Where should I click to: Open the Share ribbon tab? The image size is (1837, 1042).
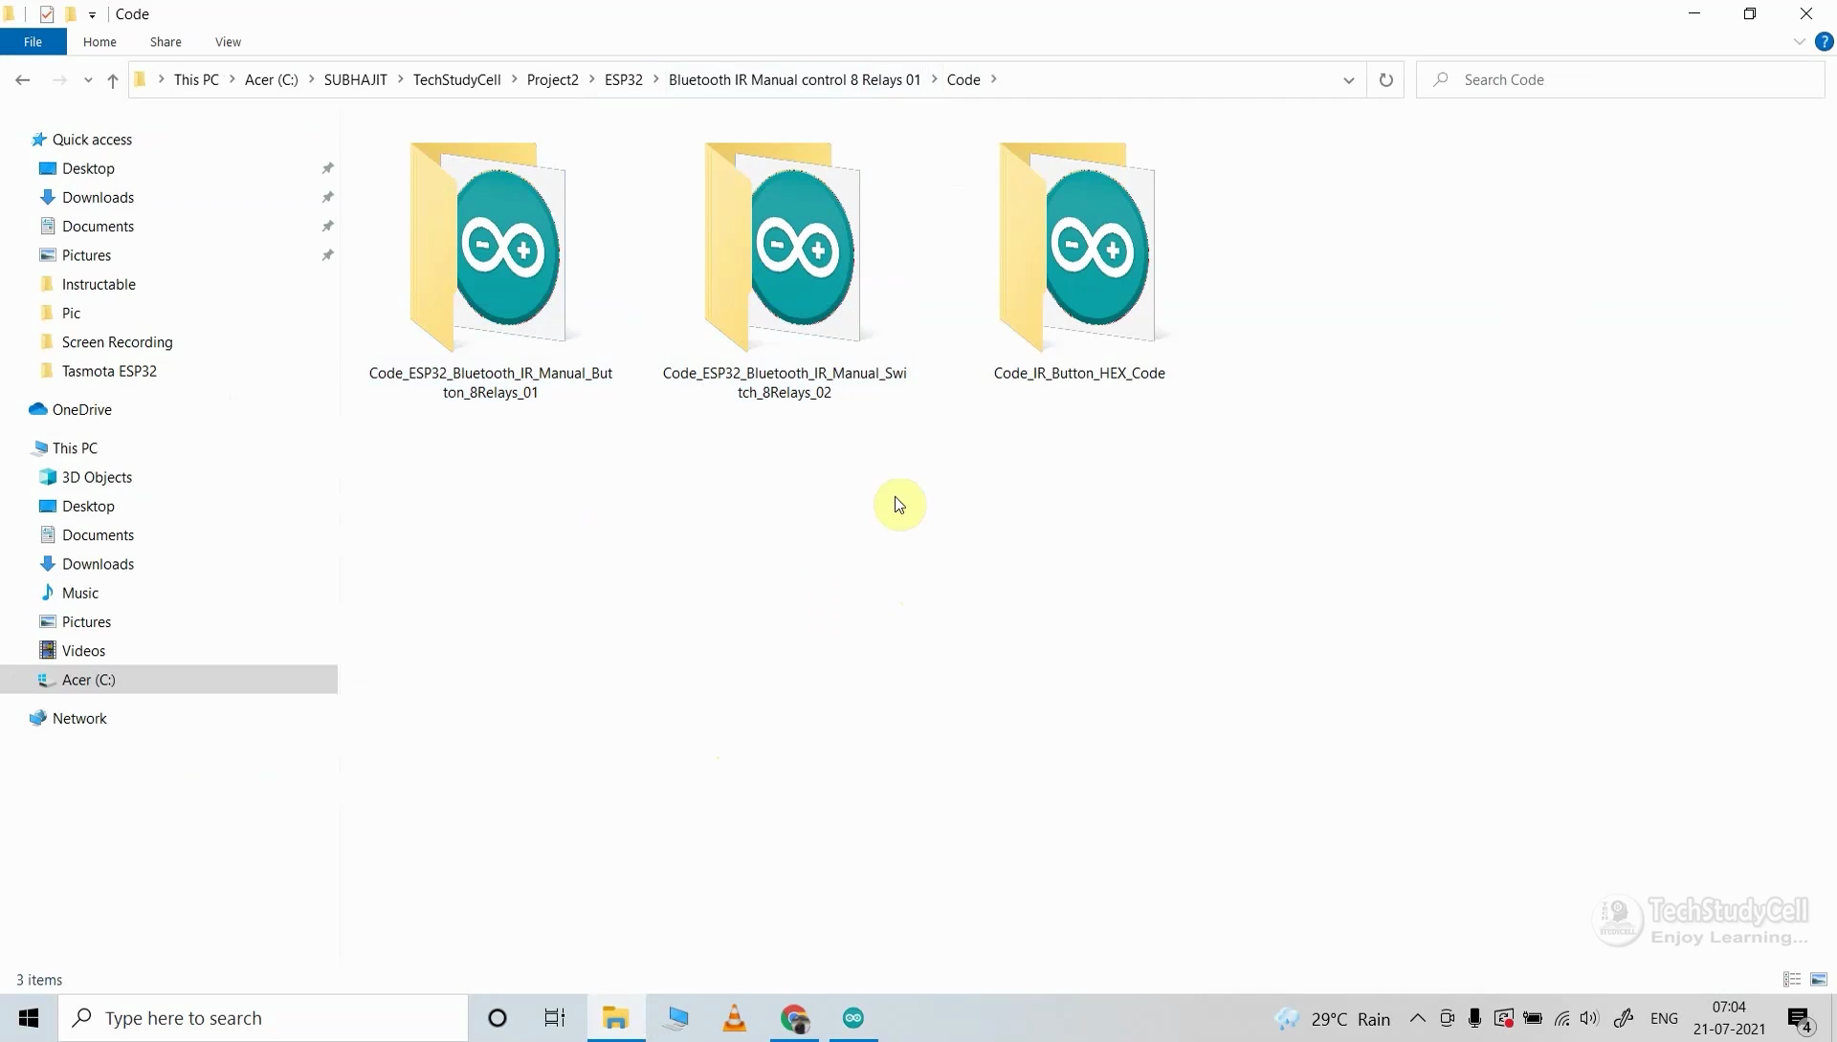click(x=166, y=42)
